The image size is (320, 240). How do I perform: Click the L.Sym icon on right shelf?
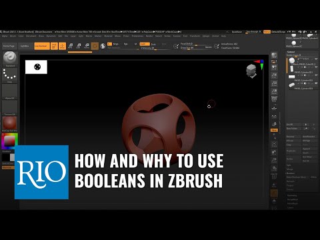tap(274, 116)
